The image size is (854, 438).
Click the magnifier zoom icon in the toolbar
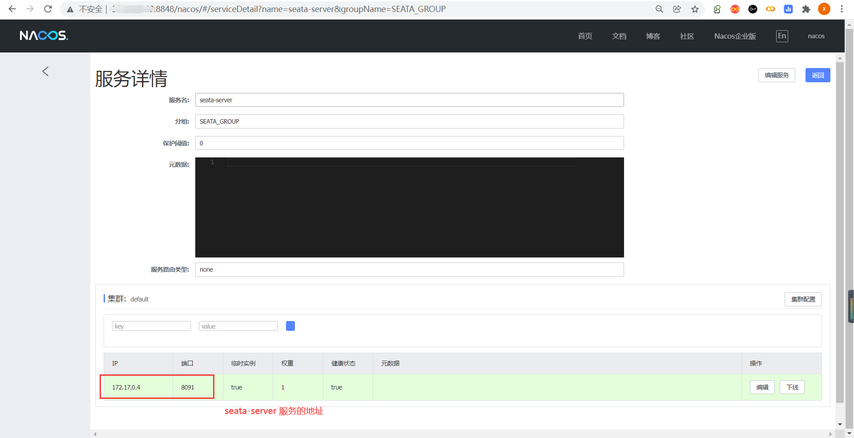pos(659,9)
